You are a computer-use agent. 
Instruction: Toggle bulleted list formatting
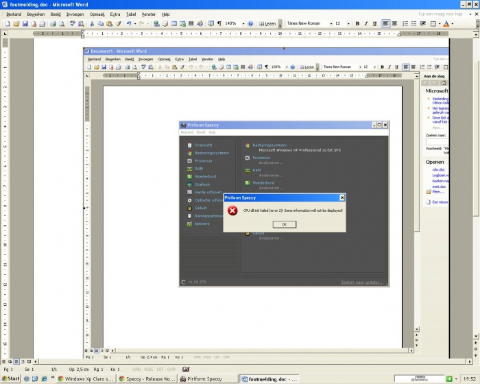point(414,23)
